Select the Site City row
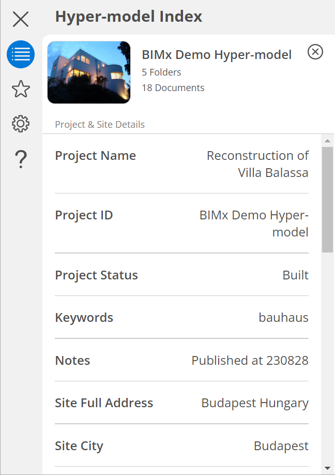This screenshot has height=475, width=335. (x=181, y=446)
